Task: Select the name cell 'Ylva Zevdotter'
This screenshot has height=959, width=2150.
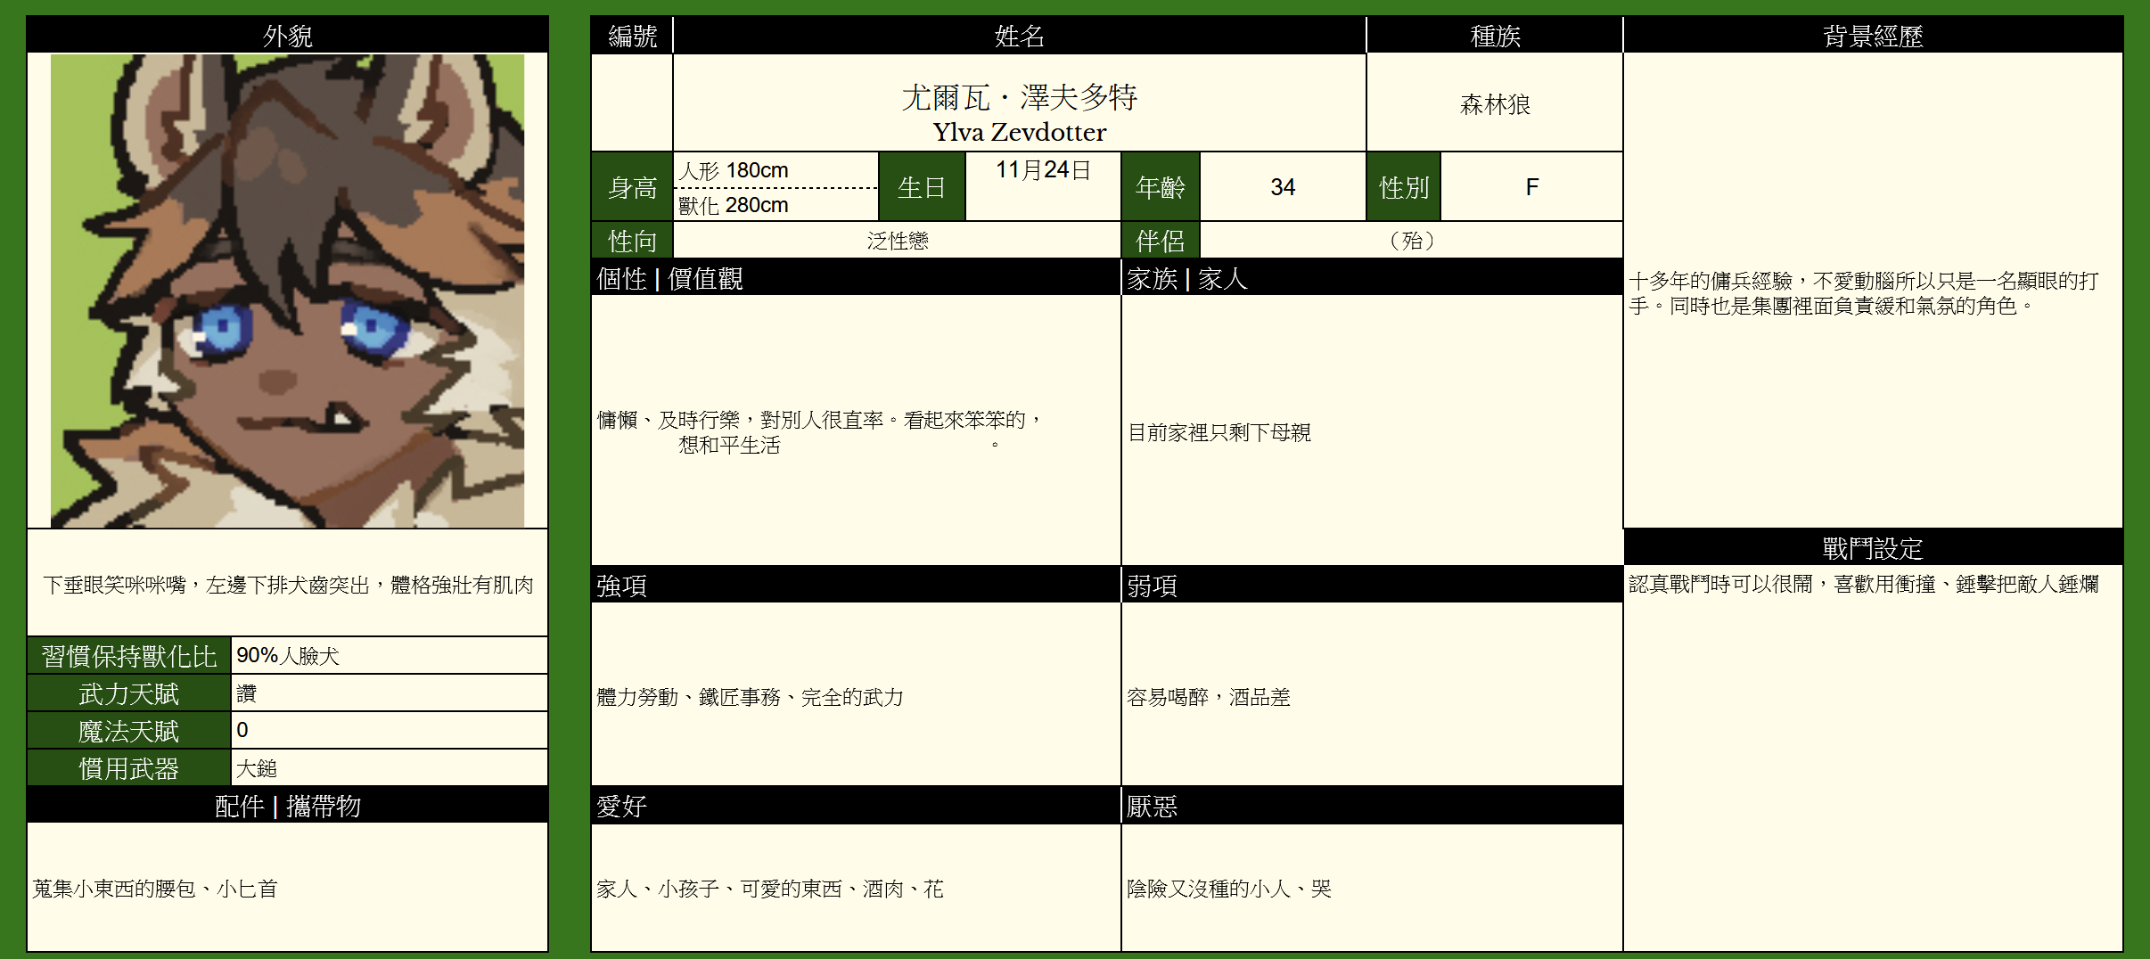Action: point(1019,112)
